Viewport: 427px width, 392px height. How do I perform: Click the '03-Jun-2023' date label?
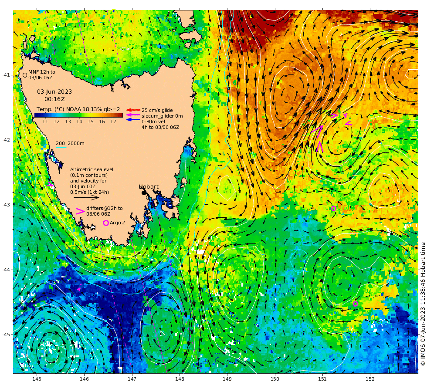54,92
